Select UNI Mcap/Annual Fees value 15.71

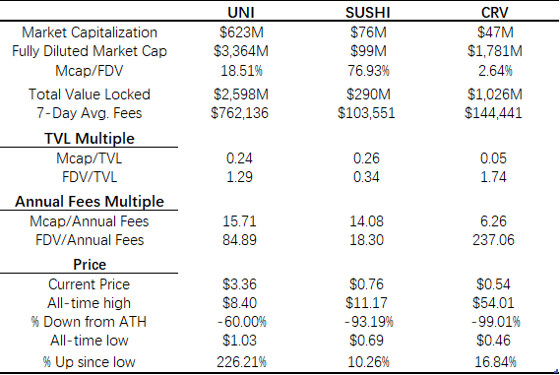pos(239,221)
